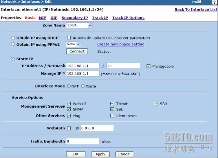Open the Track IP tab
Screen dimensions: 218x158
click(x=100, y=18)
